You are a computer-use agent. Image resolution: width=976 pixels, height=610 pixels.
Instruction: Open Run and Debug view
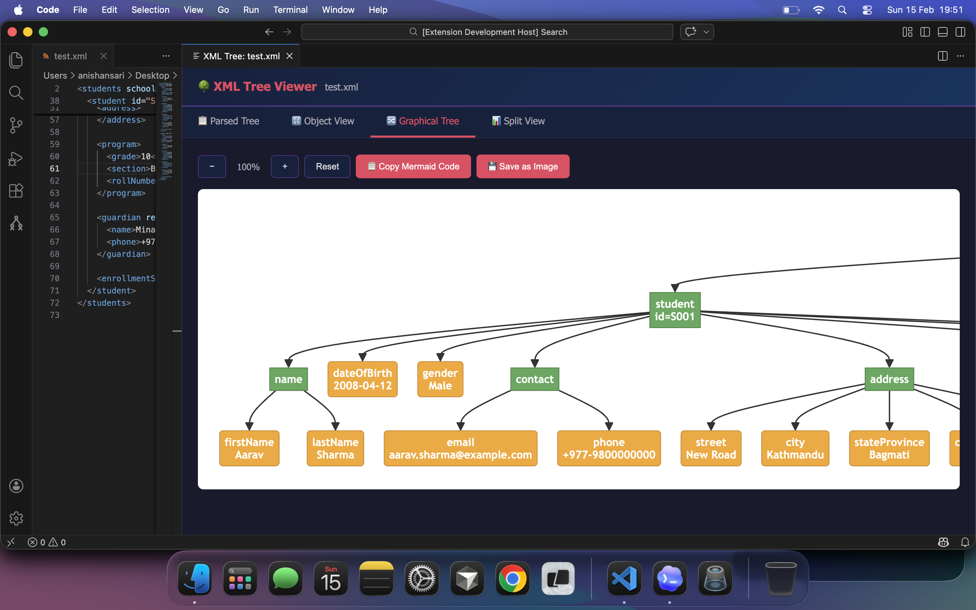click(x=16, y=158)
